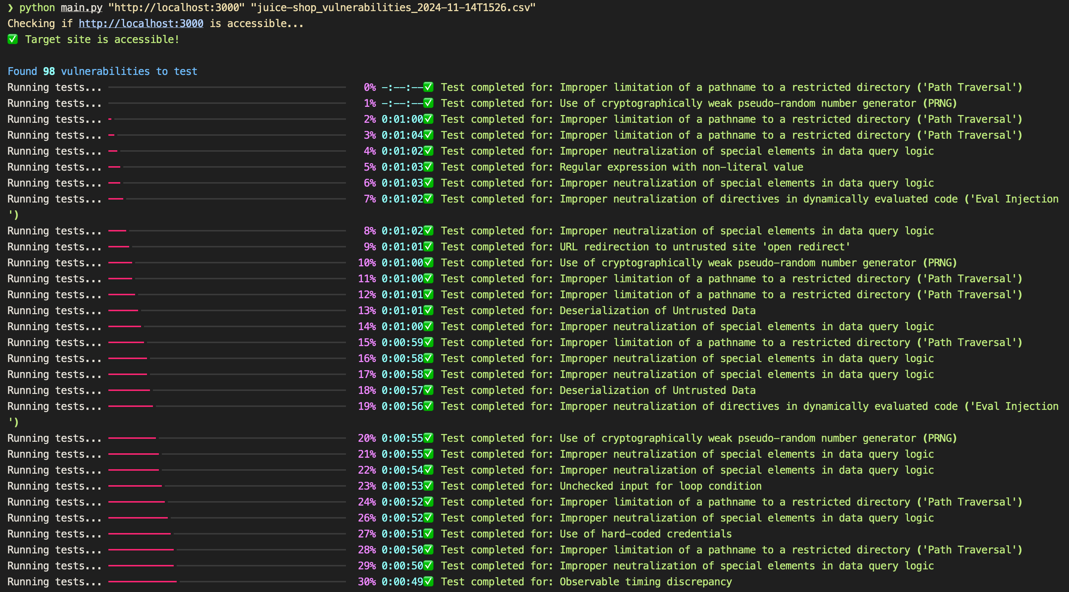Screen dimensions: 1069x592
Task: Click checkmark for Regular expression non-literal test
Action: click(428, 167)
